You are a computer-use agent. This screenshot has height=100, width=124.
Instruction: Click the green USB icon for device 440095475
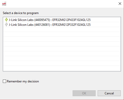coord(6,20)
